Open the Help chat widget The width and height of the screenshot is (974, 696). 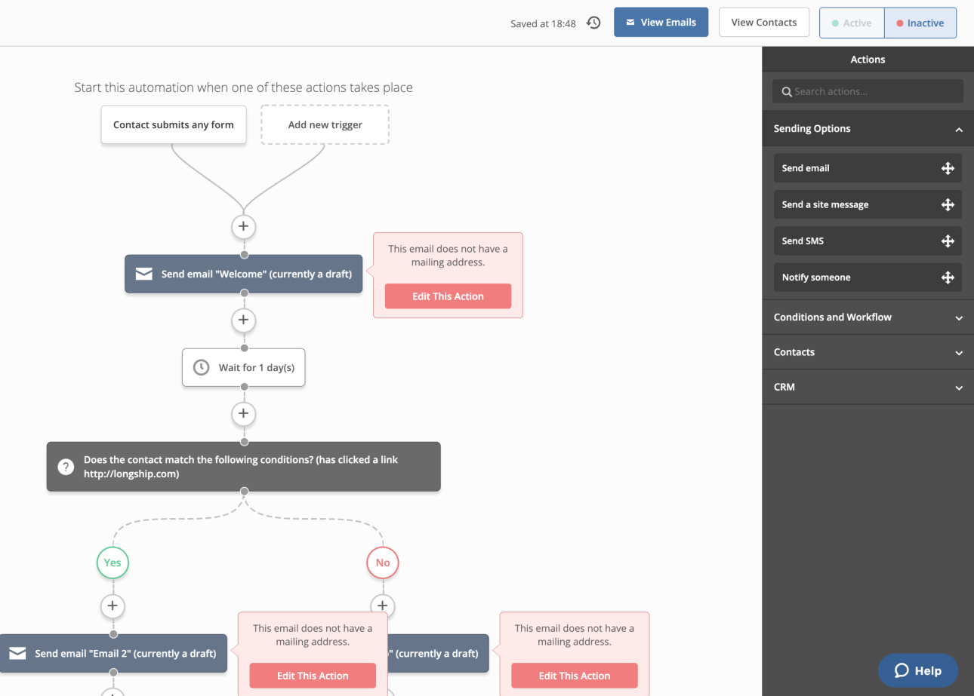(x=918, y=670)
